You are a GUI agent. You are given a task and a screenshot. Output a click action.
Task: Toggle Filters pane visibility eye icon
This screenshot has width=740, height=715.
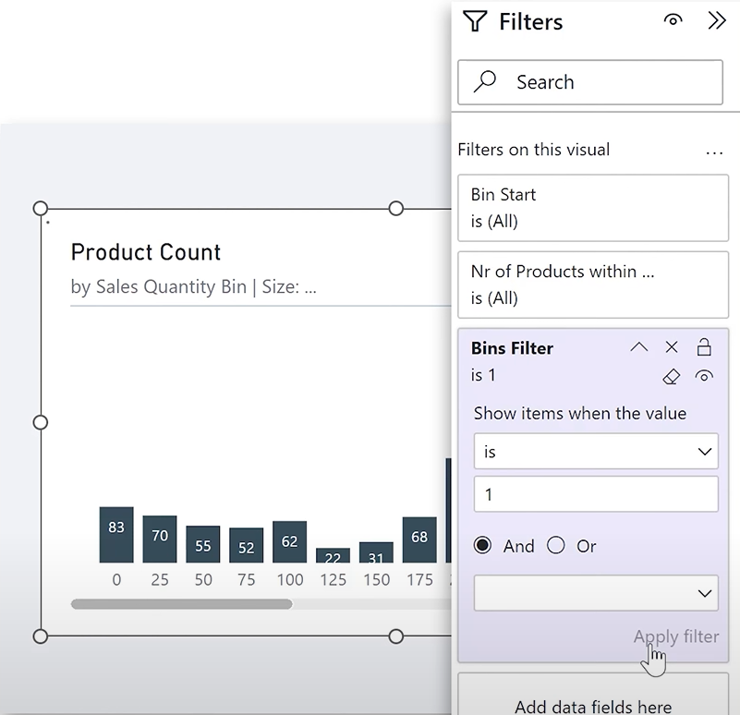pyautogui.click(x=673, y=20)
